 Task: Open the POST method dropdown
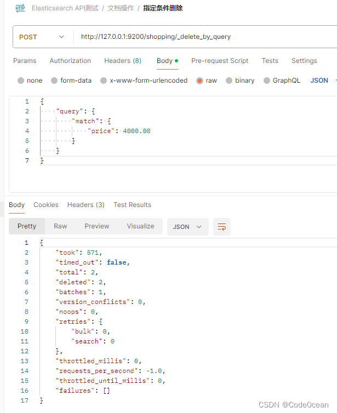click(42, 37)
